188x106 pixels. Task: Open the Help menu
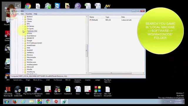click(x=35, y=14)
